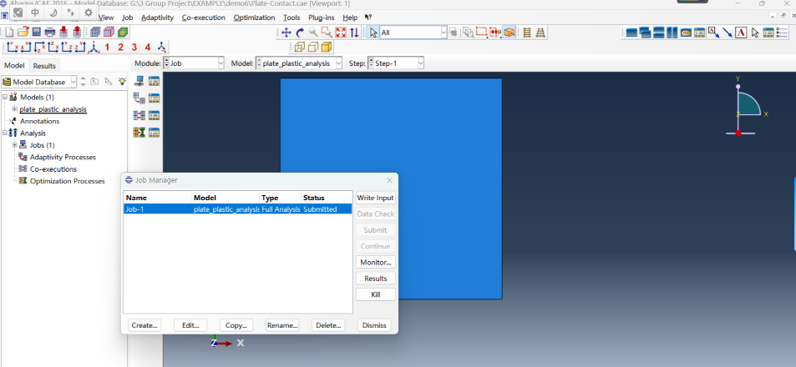Screen dimensions: 796x367
Task: Activate the Rotate View tool
Action: pos(300,33)
